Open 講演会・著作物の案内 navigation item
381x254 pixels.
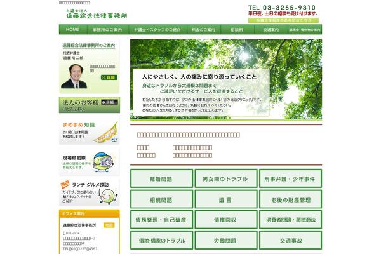(x=305, y=29)
